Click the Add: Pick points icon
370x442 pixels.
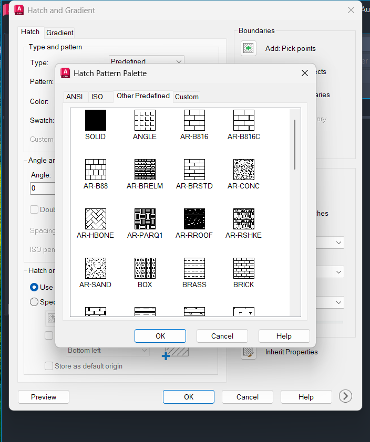(x=249, y=48)
